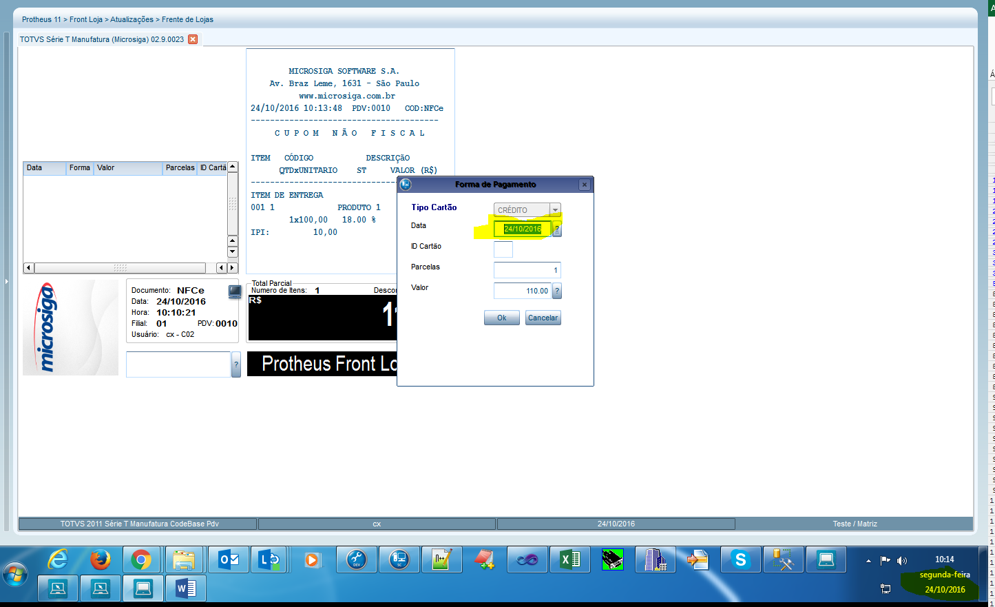995x607 pixels.
Task: Open Outlook from the taskbar
Action: pos(228,559)
